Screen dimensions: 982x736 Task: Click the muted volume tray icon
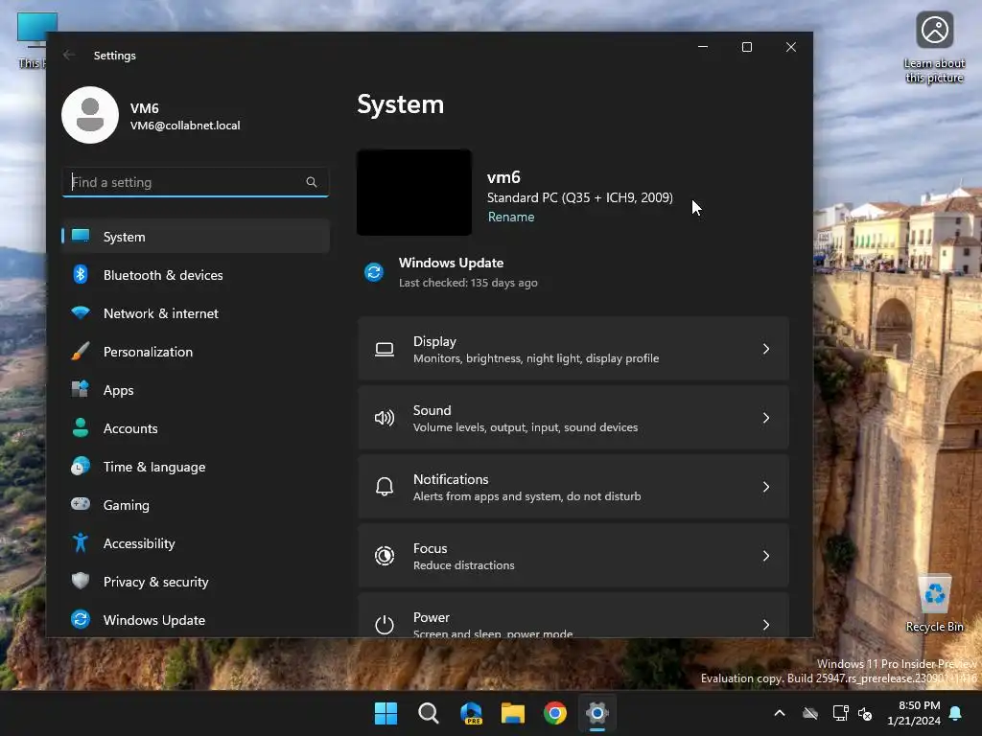[865, 713]
